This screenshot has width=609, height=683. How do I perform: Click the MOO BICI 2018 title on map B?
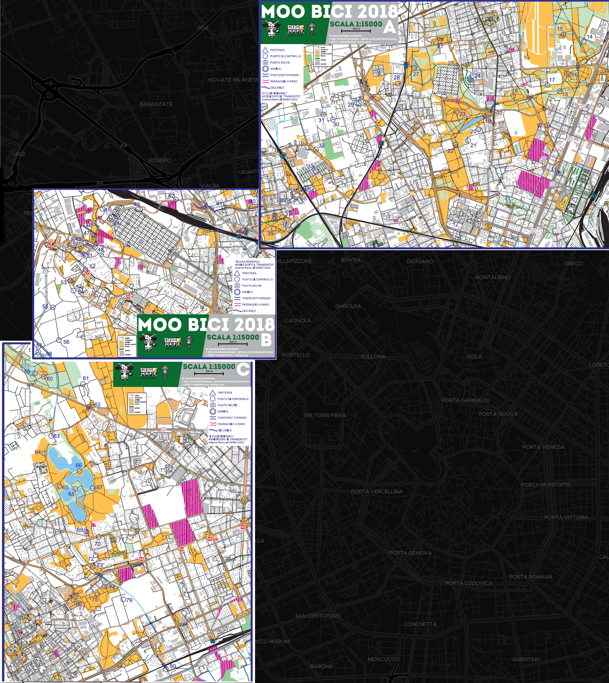206,324
